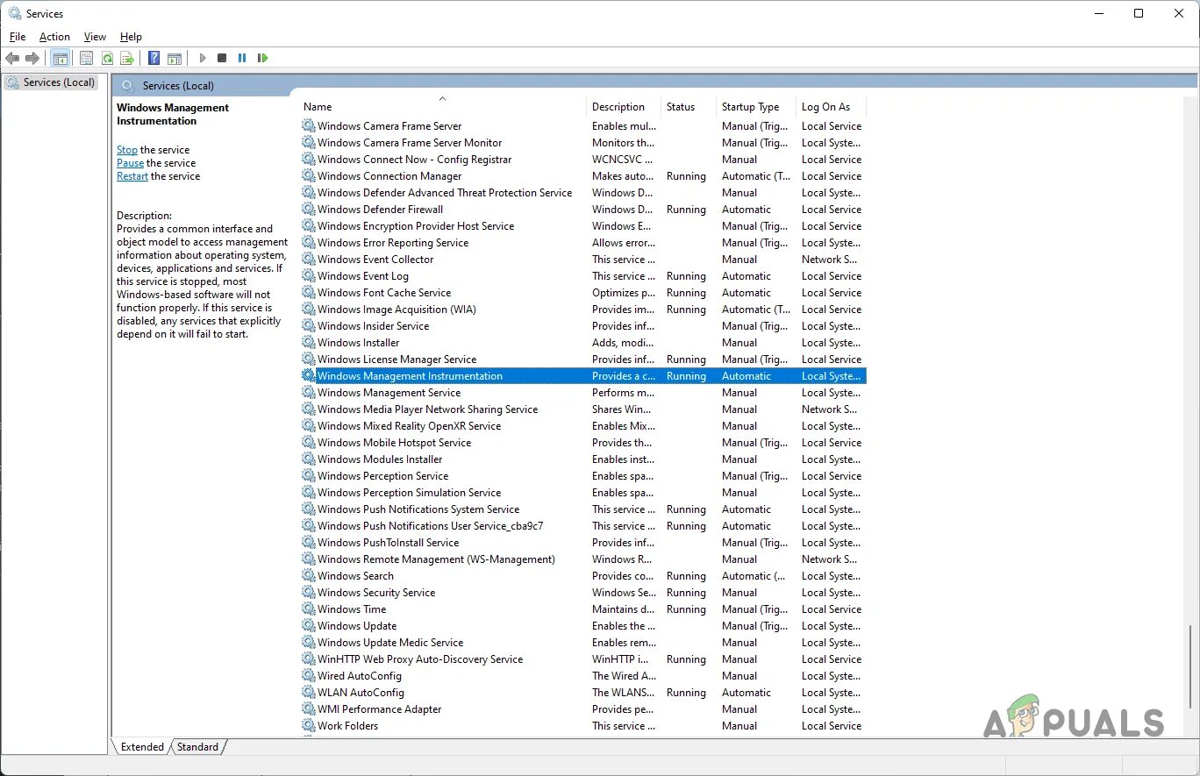Click the Forward arrow in toolbar
The width and height of the screenshot is (1200, 776).
click(32, 58)
